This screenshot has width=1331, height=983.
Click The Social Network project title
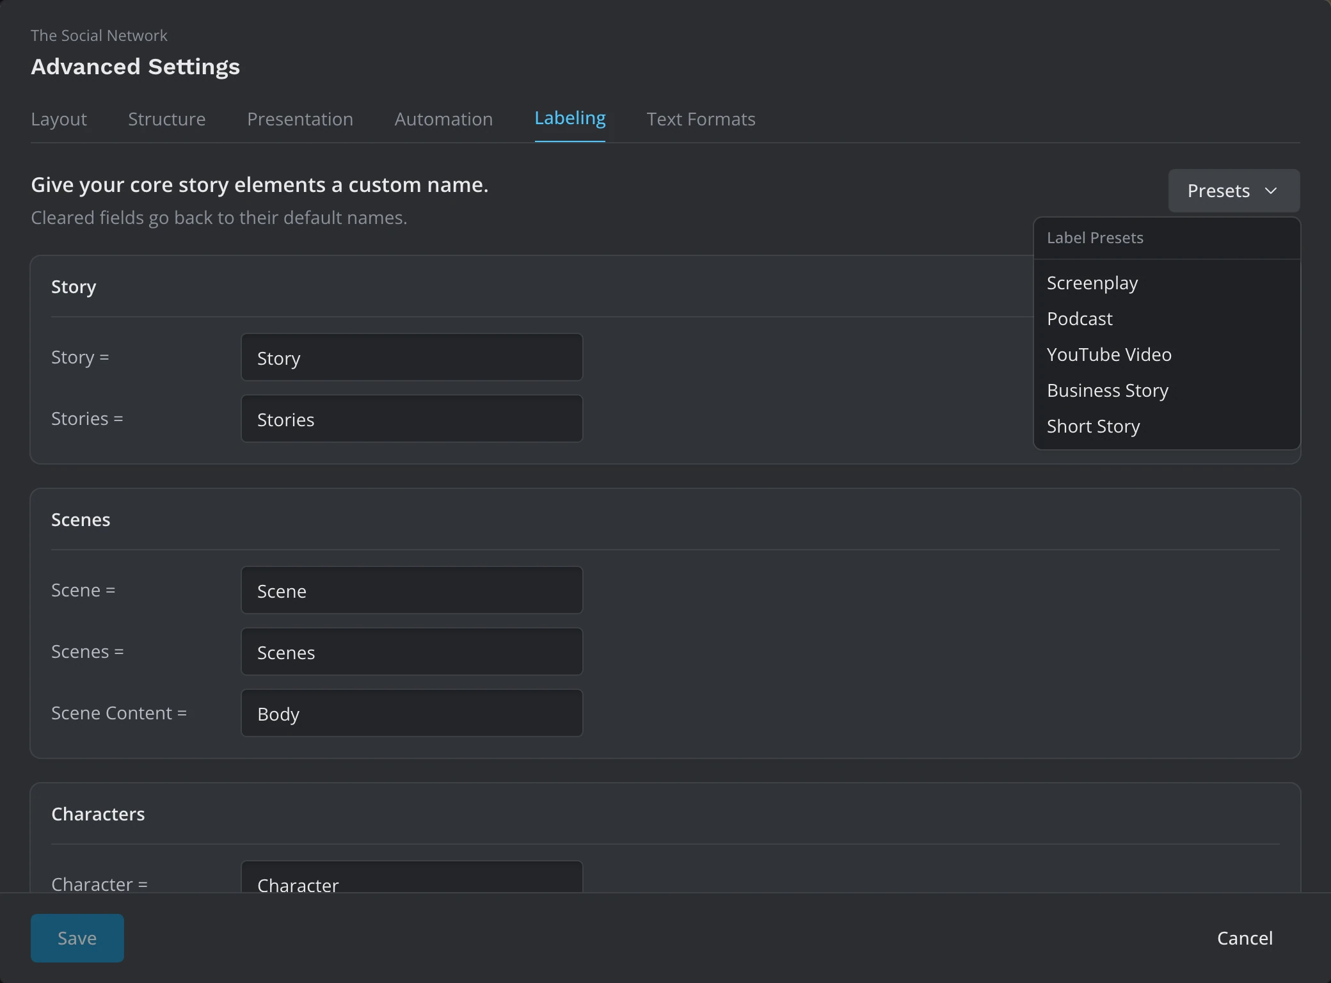coord(99,35)
